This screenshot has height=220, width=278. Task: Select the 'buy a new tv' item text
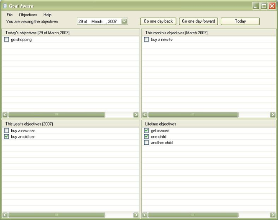[x=161, y=40]
